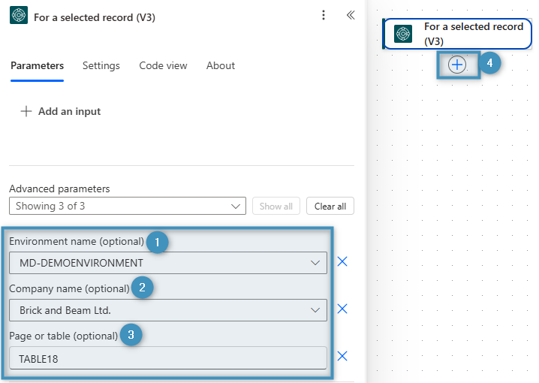
Task: Click the Show all button
Action: pos(276,206)
